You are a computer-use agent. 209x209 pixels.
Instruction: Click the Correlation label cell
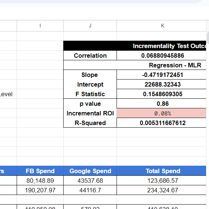pyautogui.click(x=90, y=55)
